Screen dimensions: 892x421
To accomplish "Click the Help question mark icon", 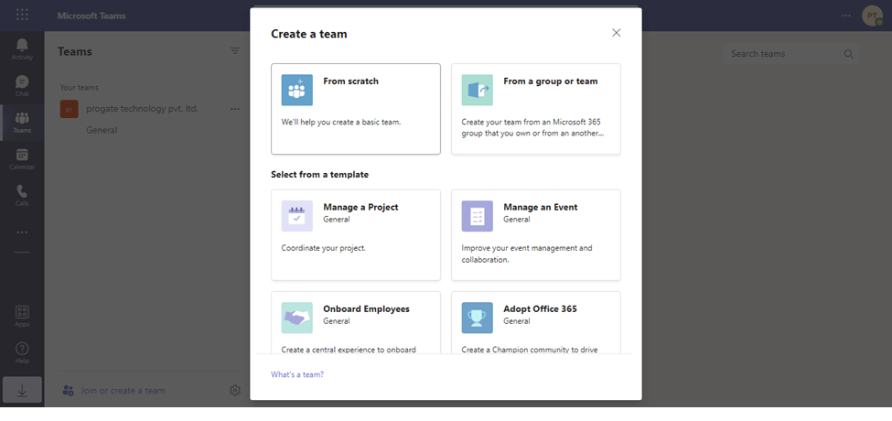I will pos(22,351).
